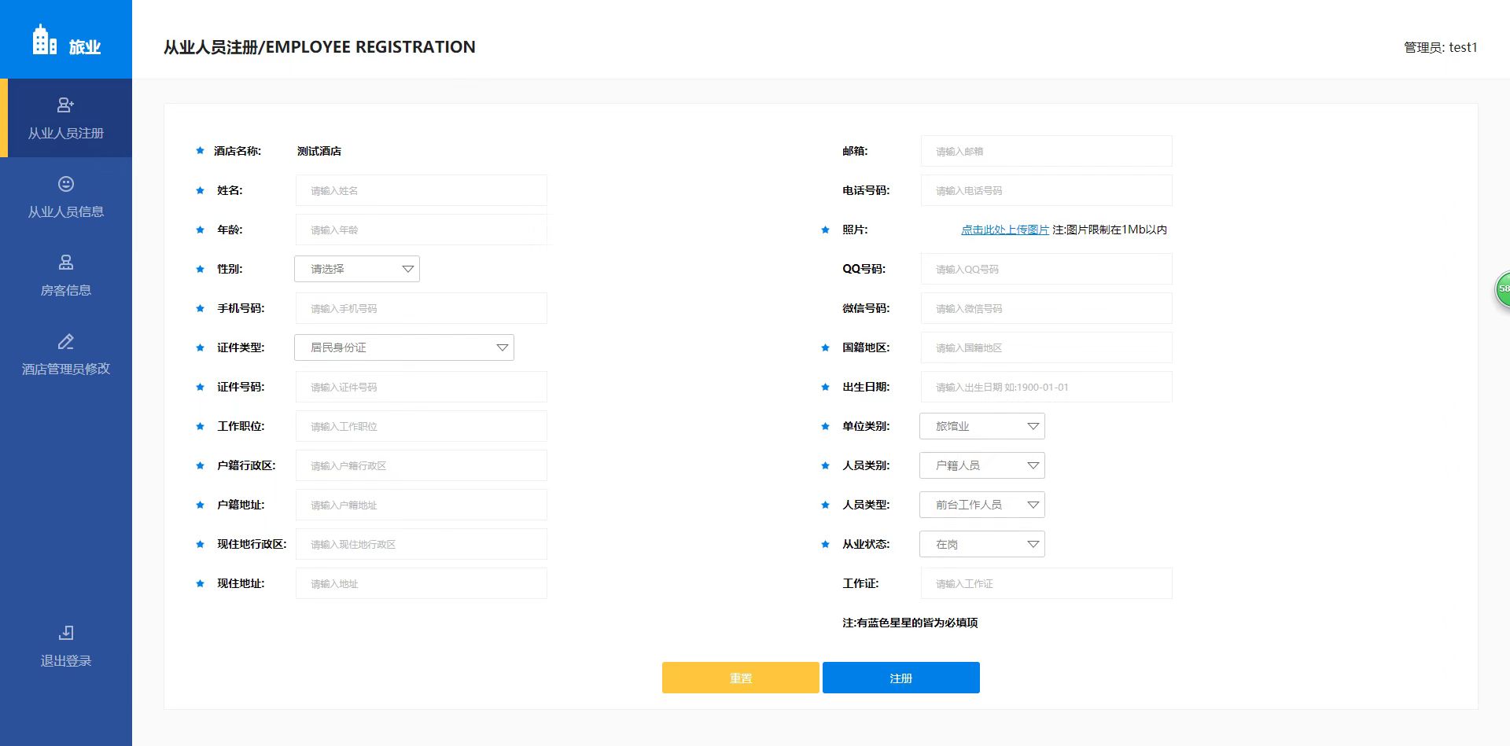Open the 人员类别 dropdown showing 户籍人员

click(982, 465)
